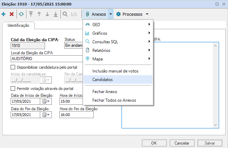The width and height of the screenshot is (228, 148).
Task: Click the blue plus add record icon
Action: tap(4, 14)
